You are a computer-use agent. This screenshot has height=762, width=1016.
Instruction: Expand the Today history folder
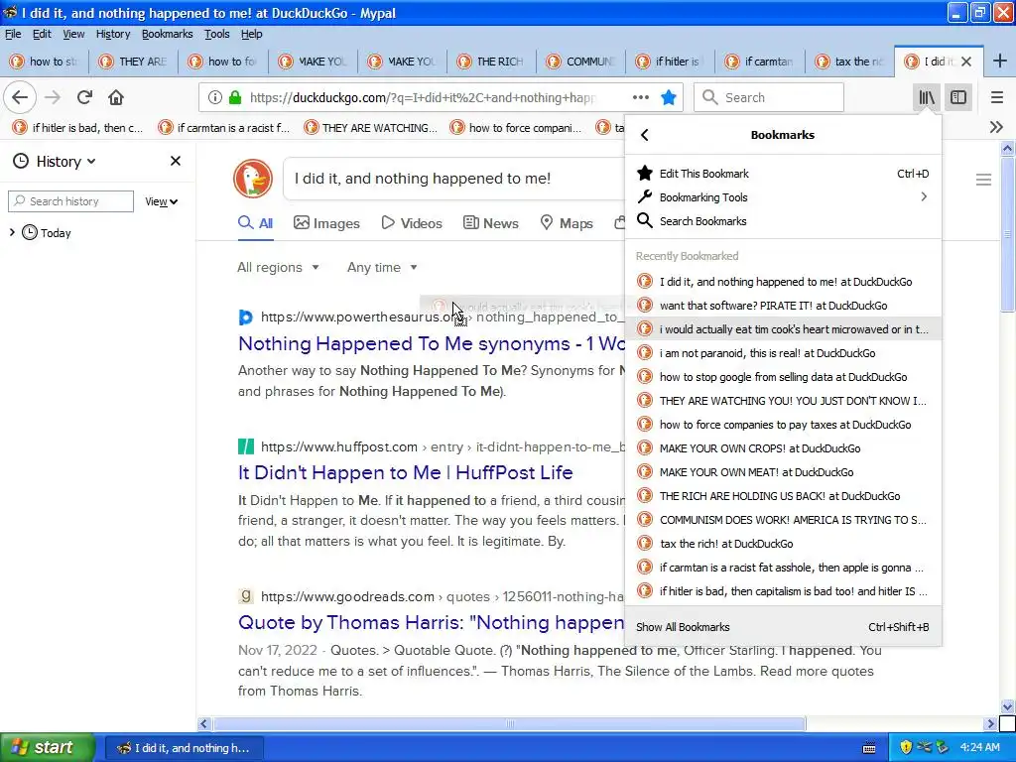pos(12,232)
